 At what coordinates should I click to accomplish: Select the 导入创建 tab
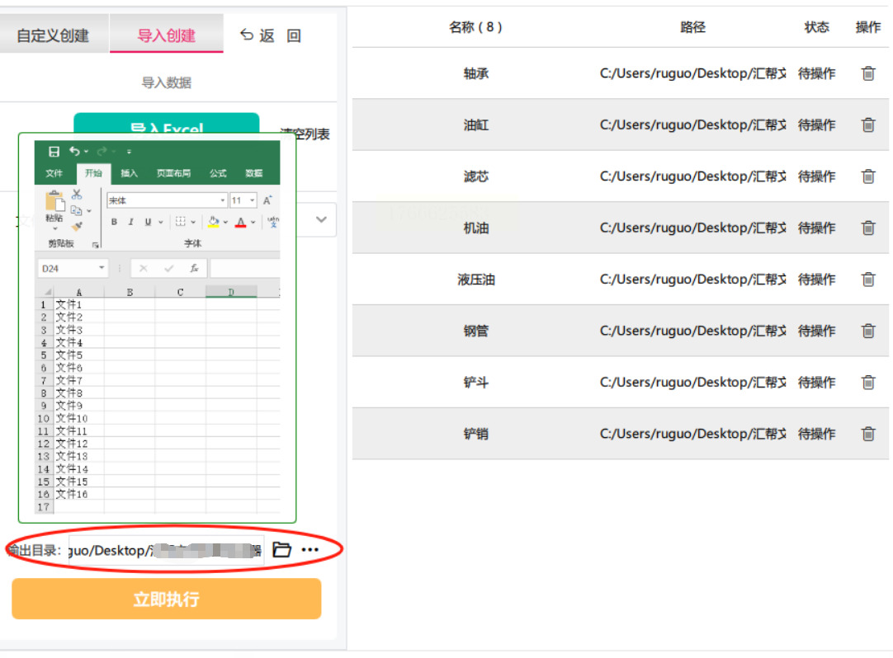[167, 35]
